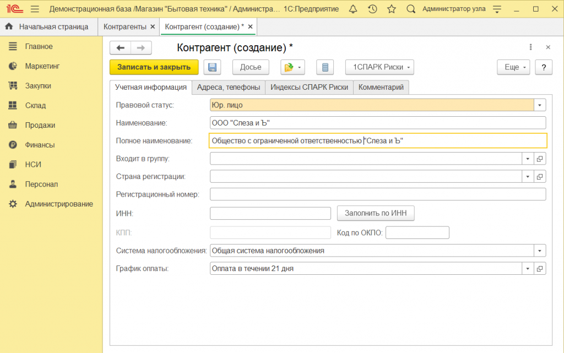Viewport: 564px width, 353px height.
Task: Click the favorites star icon
Action: click(x=391, y=9)
